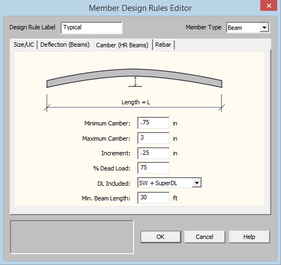Cancel the design rule changes
The width and height of the screenshot is (281, 265).
coord(205,237)
